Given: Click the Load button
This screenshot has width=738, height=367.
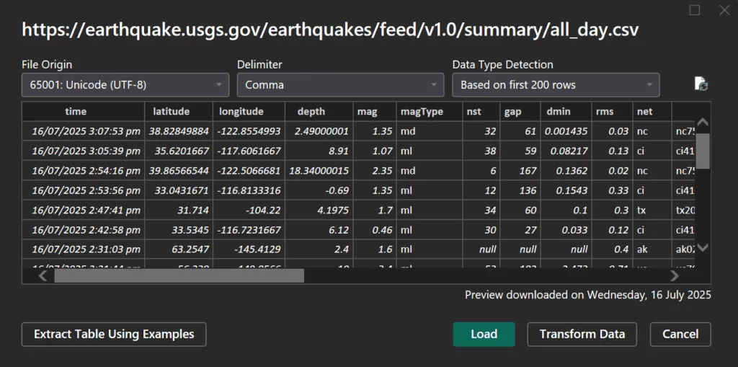Looking at the screenshot, I should pyautogui.click(x=484, y=334).
